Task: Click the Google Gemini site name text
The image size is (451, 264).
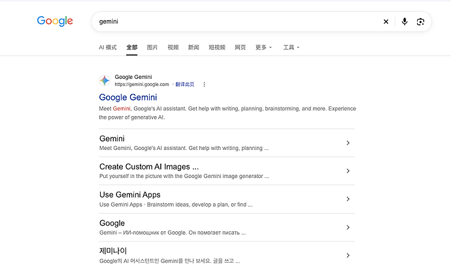Action: coord(133,77)
